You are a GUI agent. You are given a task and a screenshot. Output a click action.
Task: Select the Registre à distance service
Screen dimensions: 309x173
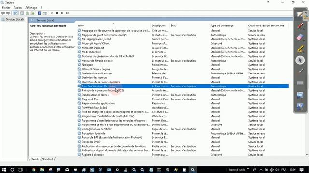(x=92, y=155)
